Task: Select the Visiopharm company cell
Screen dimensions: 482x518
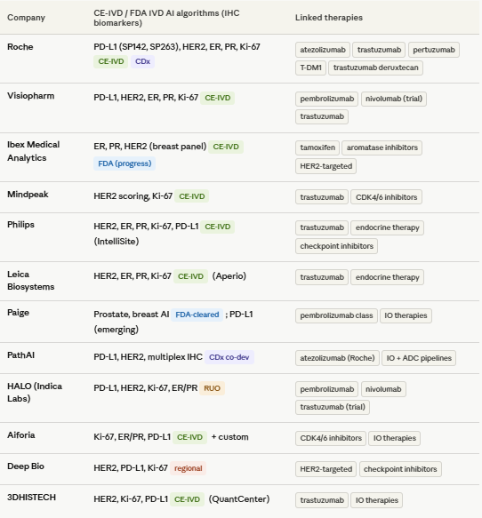Action: pos(31,96)
